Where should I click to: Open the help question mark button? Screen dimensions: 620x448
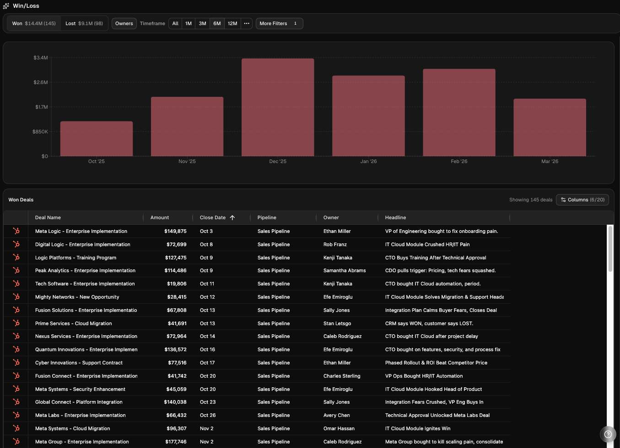pyautogui.click(x=608, y=434)
